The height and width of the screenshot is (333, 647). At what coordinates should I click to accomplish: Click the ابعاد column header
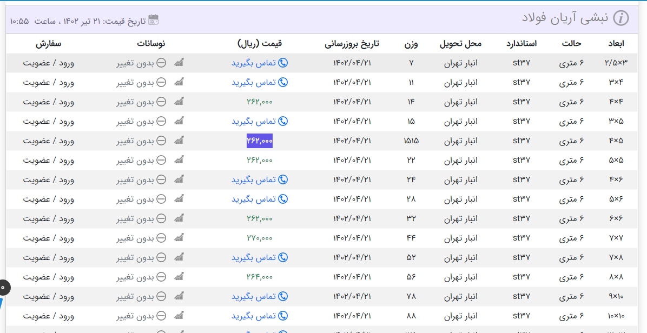click(x=616, y=43)
